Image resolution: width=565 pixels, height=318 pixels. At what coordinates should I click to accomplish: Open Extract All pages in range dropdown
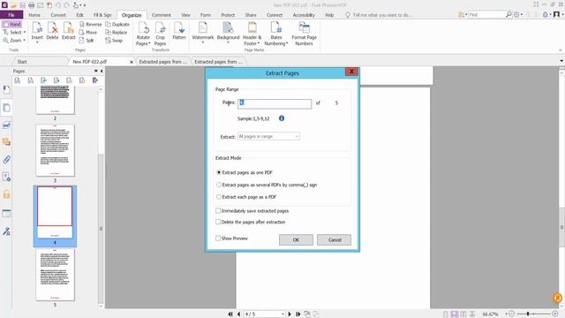(x=268, y=136)
